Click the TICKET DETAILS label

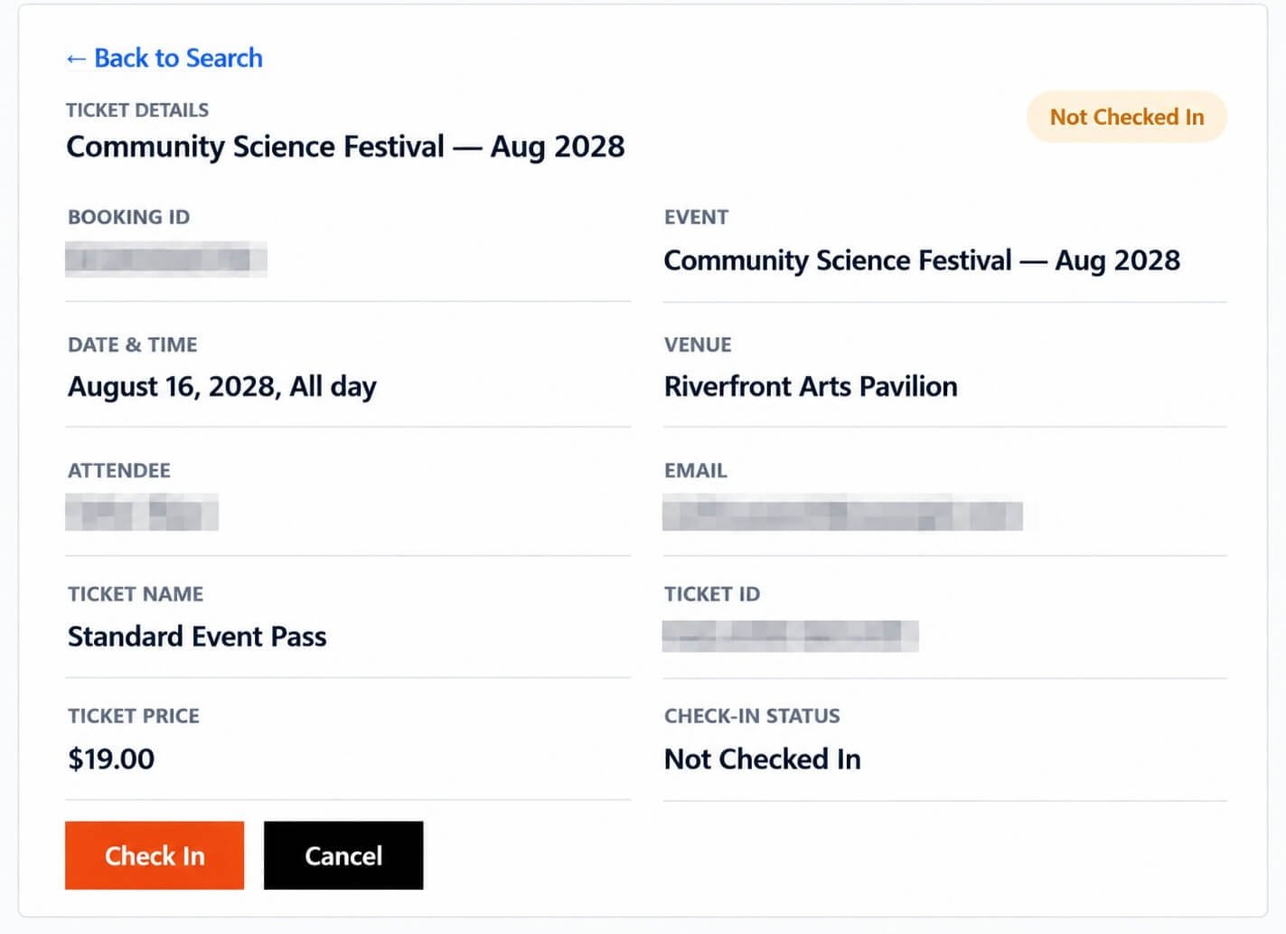pyautogui.click(x=137, y=110)
